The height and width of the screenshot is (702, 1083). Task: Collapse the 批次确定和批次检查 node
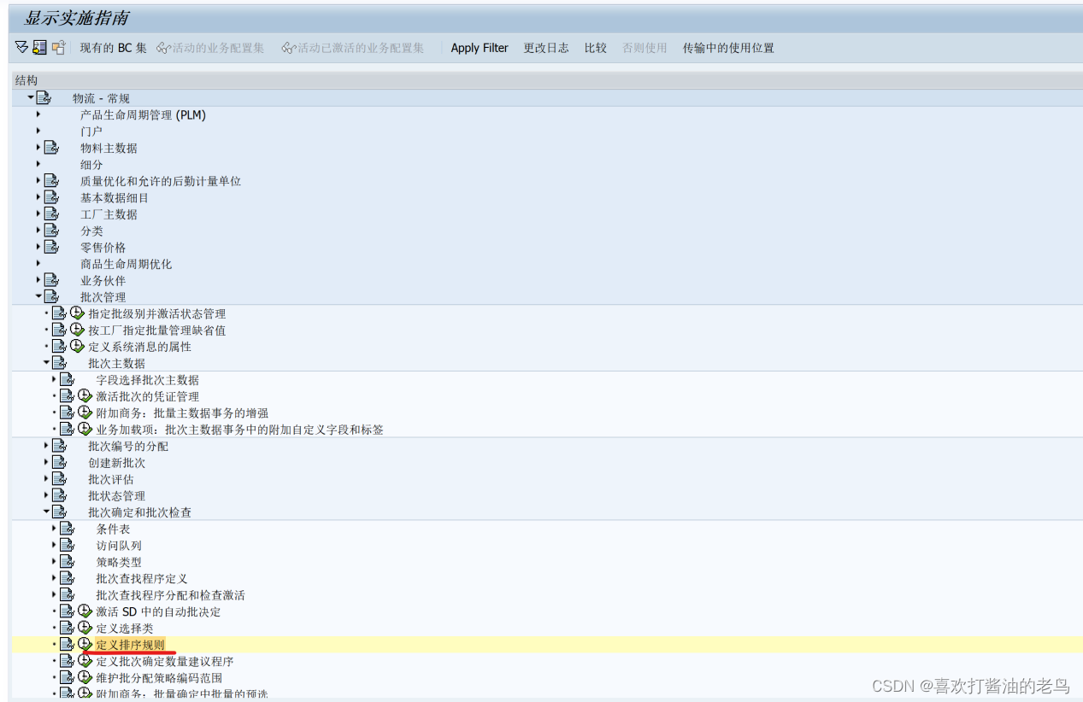click(45, 512)
